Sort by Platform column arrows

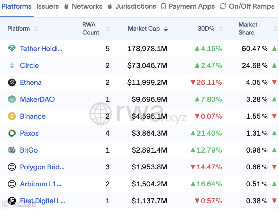pyautogui.click(x=36, y=28)
